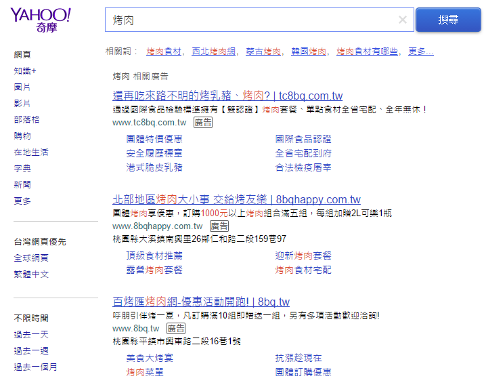Click the 搜尋 search button
Viewport: 486px width, 387px height.
pyautogui.click(x=448, y=20)
